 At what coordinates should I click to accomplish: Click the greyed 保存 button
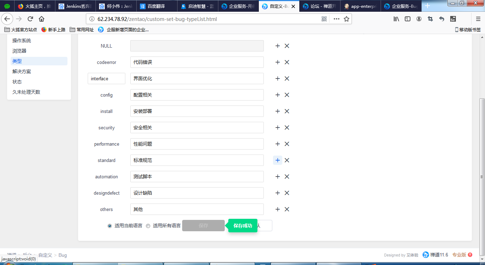click(x=203, y=226)
